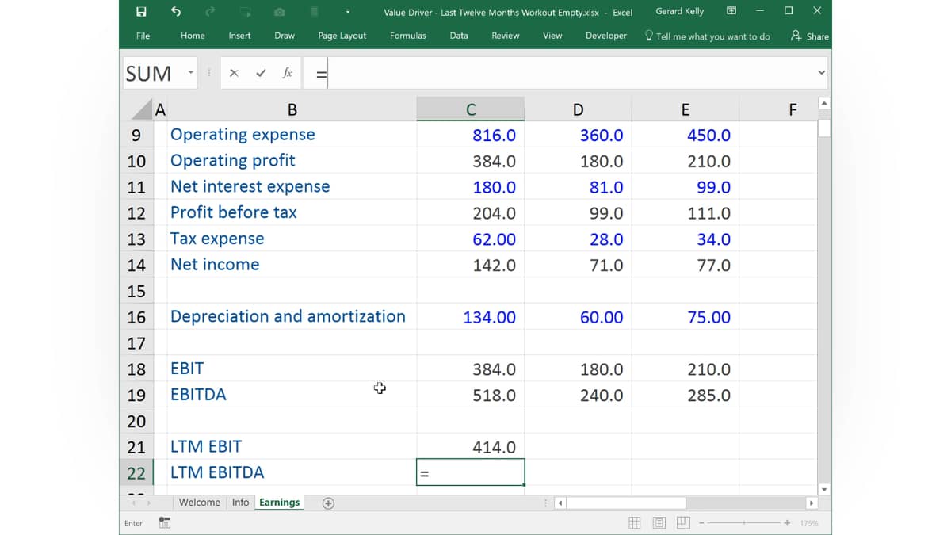
Task: Click the calculator icon in quick access toolbar
Action: (x=314, y=11)
